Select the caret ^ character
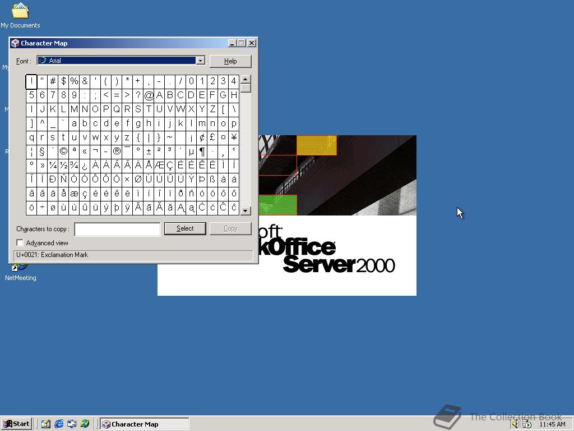 [x=42, y=123]
